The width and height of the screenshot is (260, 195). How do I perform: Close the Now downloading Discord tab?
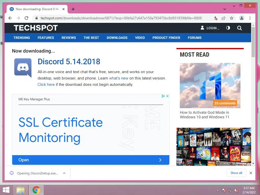coord(63,9)
